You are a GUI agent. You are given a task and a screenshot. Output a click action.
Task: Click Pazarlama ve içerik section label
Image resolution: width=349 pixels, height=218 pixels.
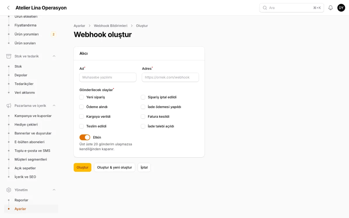[x=30, y=106]
